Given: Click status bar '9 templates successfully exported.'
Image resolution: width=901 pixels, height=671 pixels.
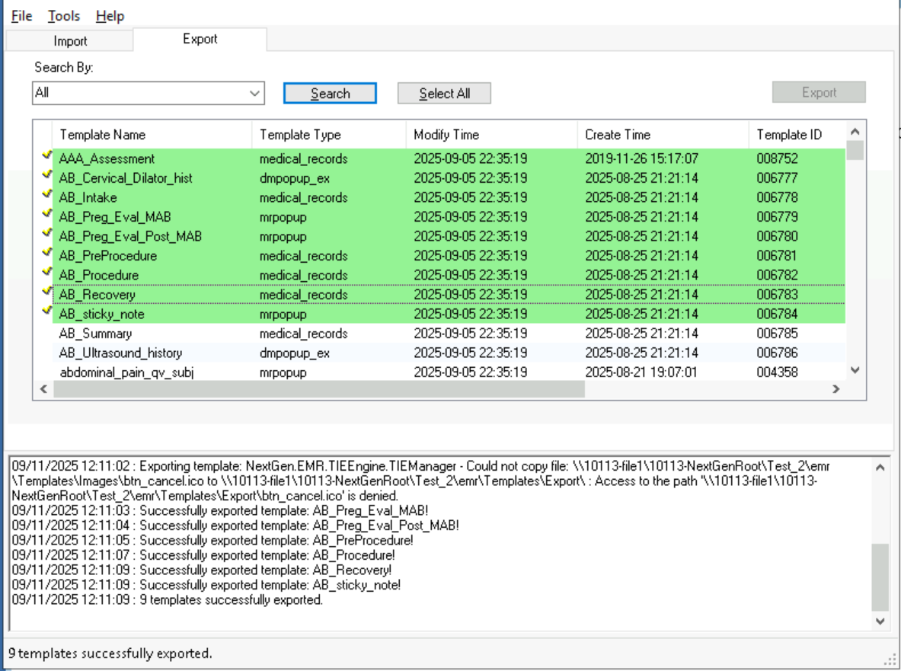Looking at the screenshot, I should click(x=110, y=653).
